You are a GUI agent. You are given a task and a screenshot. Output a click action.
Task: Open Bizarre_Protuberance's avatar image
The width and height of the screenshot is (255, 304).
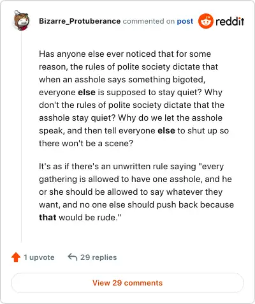pyautogui.click(x=21, y=20)
